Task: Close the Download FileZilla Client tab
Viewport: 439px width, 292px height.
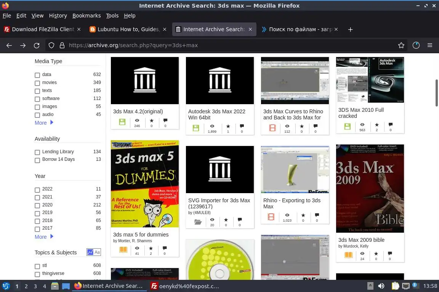Action: coord(79,29)
